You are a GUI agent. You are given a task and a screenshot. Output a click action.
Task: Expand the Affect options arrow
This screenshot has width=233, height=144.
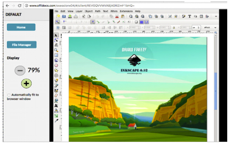pos(215,27)
